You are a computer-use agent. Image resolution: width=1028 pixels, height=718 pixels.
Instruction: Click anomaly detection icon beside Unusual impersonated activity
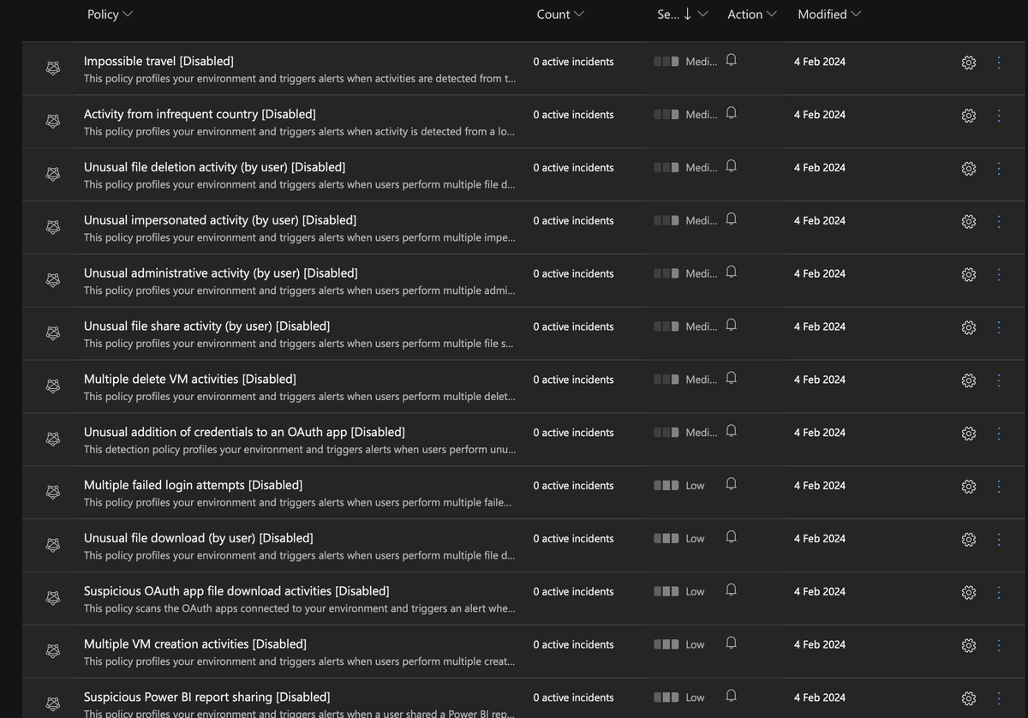point(53,227)
